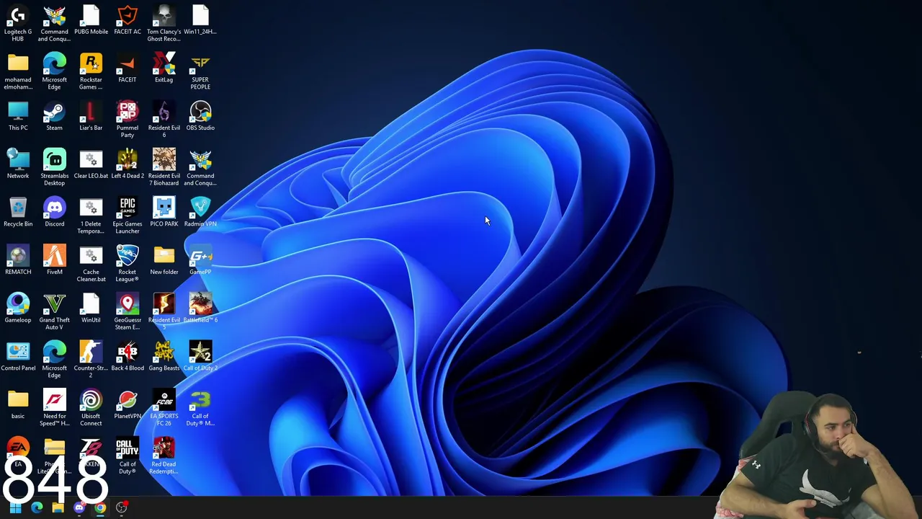Open Radmin VPN shortcut

200,212
